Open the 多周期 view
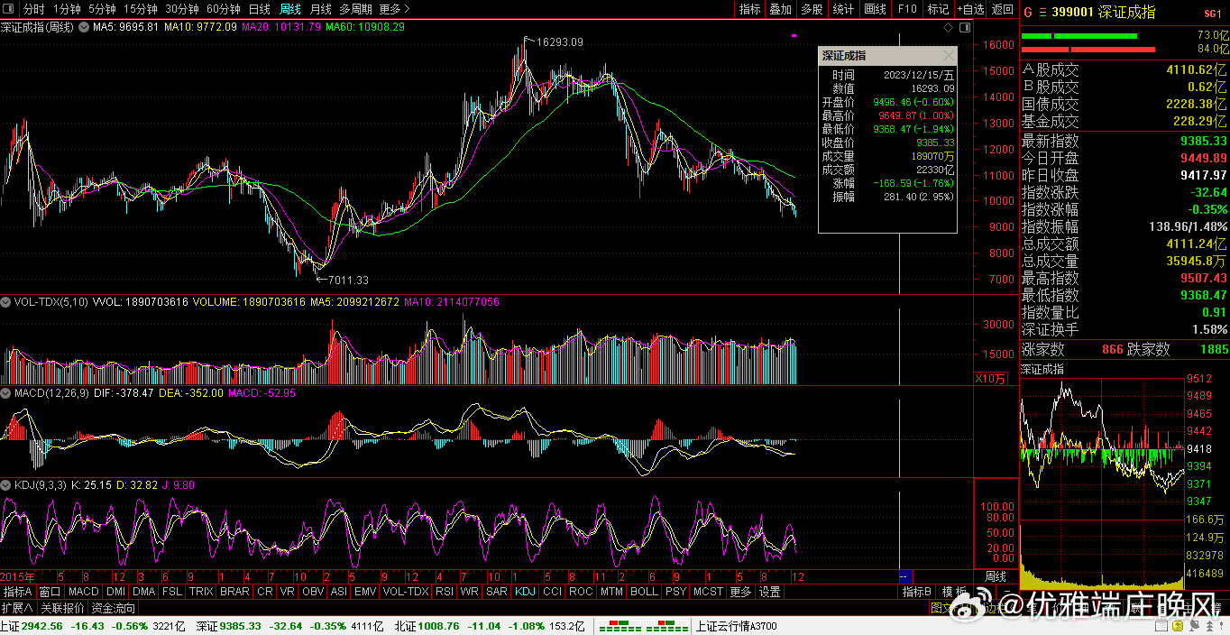 click(355, 9)
